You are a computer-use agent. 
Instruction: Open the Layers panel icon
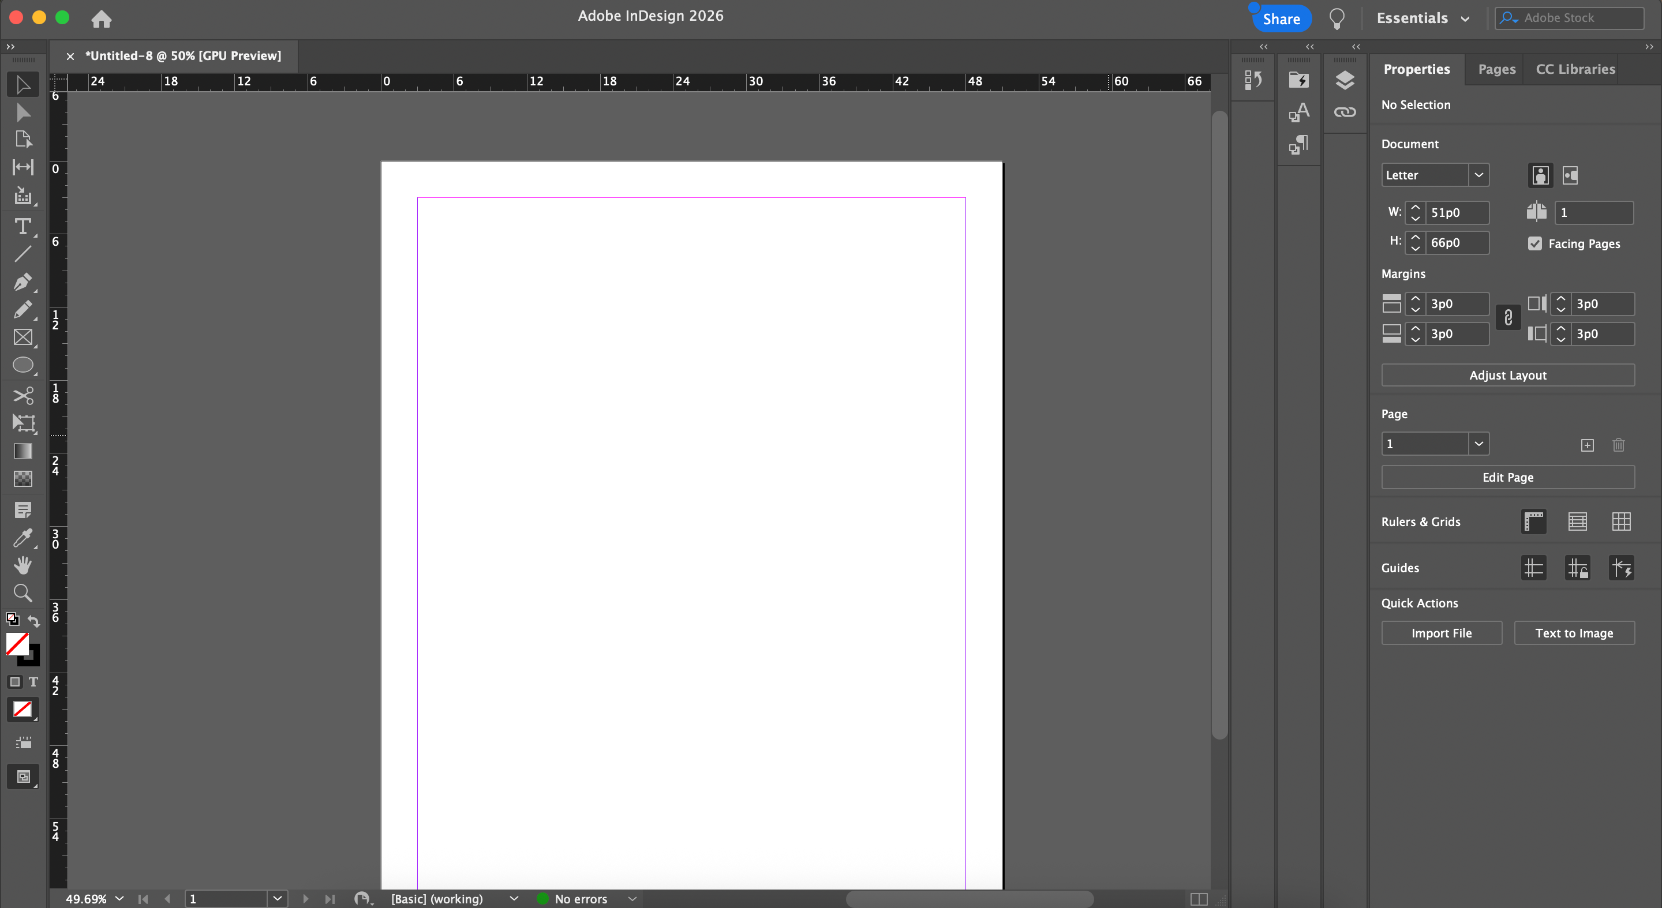(1345, 81)
